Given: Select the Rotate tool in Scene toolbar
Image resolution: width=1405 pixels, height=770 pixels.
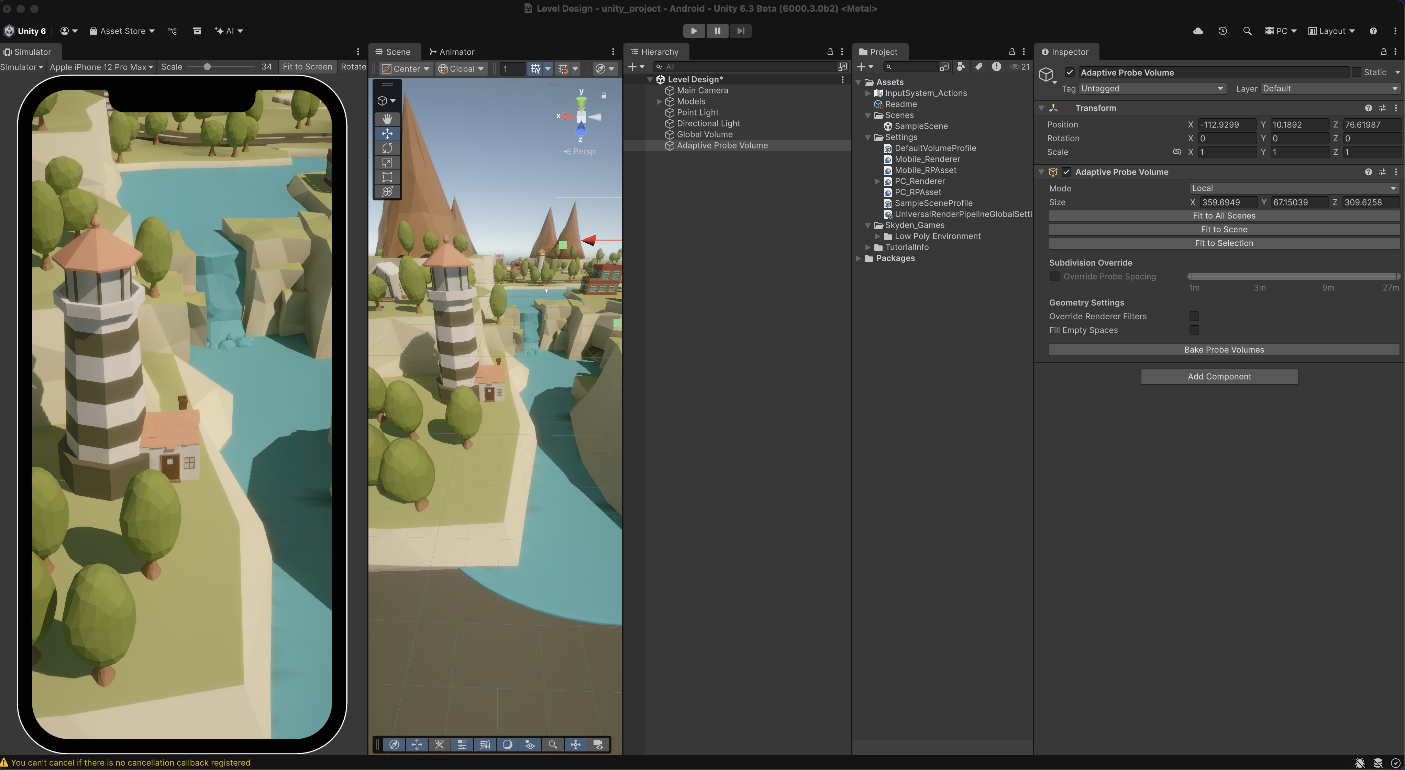Looking at the screenshot, I should 387,148.
